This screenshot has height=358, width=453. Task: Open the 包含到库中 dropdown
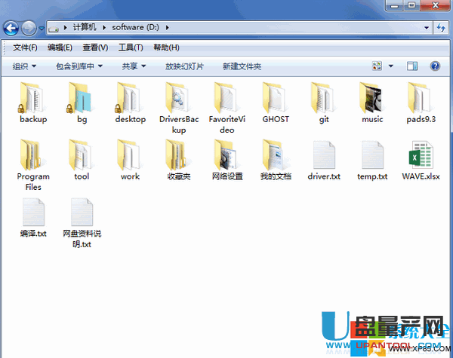79,66
